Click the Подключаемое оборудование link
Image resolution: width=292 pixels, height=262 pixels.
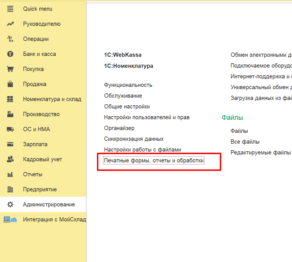point(261,66)
